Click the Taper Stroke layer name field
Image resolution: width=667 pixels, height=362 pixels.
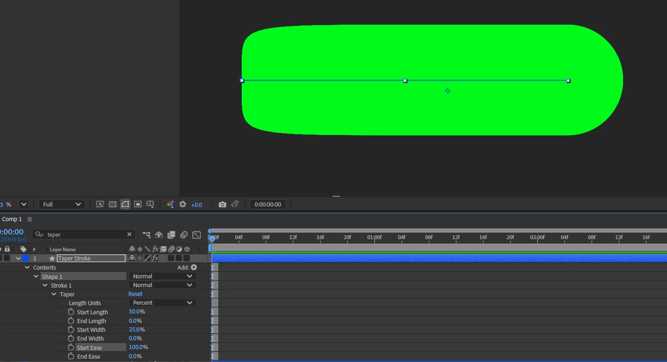pos(91,258)
